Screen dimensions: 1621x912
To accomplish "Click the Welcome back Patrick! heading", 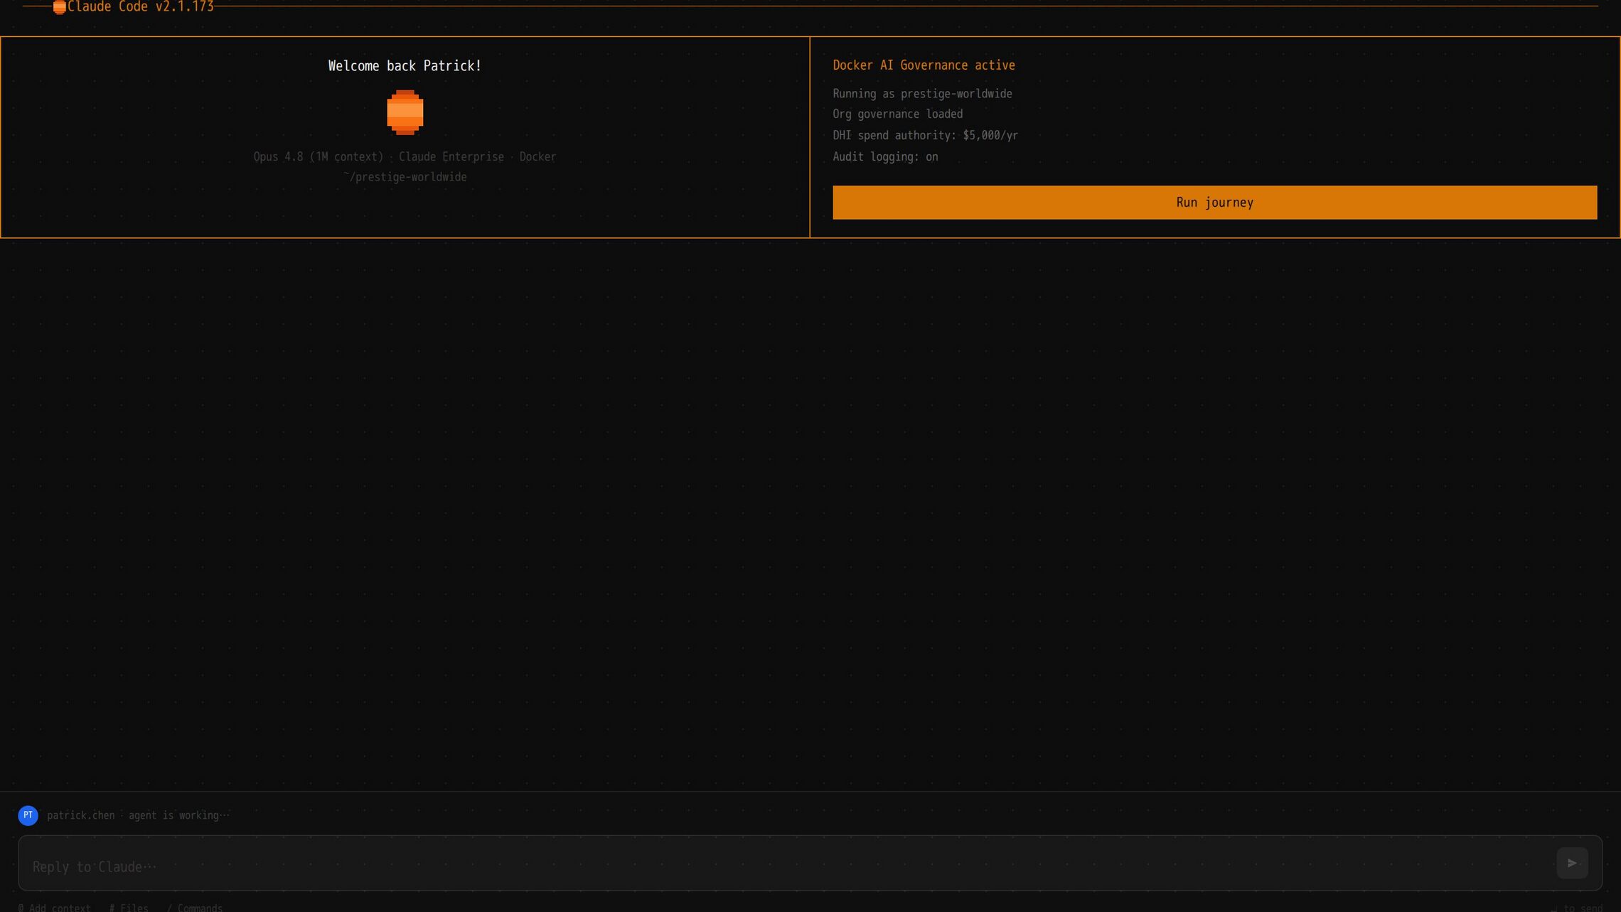I will [x=405, y=66].
